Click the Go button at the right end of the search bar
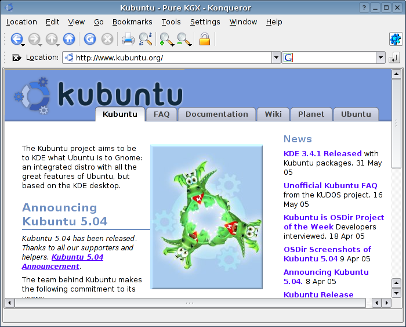The width and height of the screenshot is (406, 327). coord(394,58)
